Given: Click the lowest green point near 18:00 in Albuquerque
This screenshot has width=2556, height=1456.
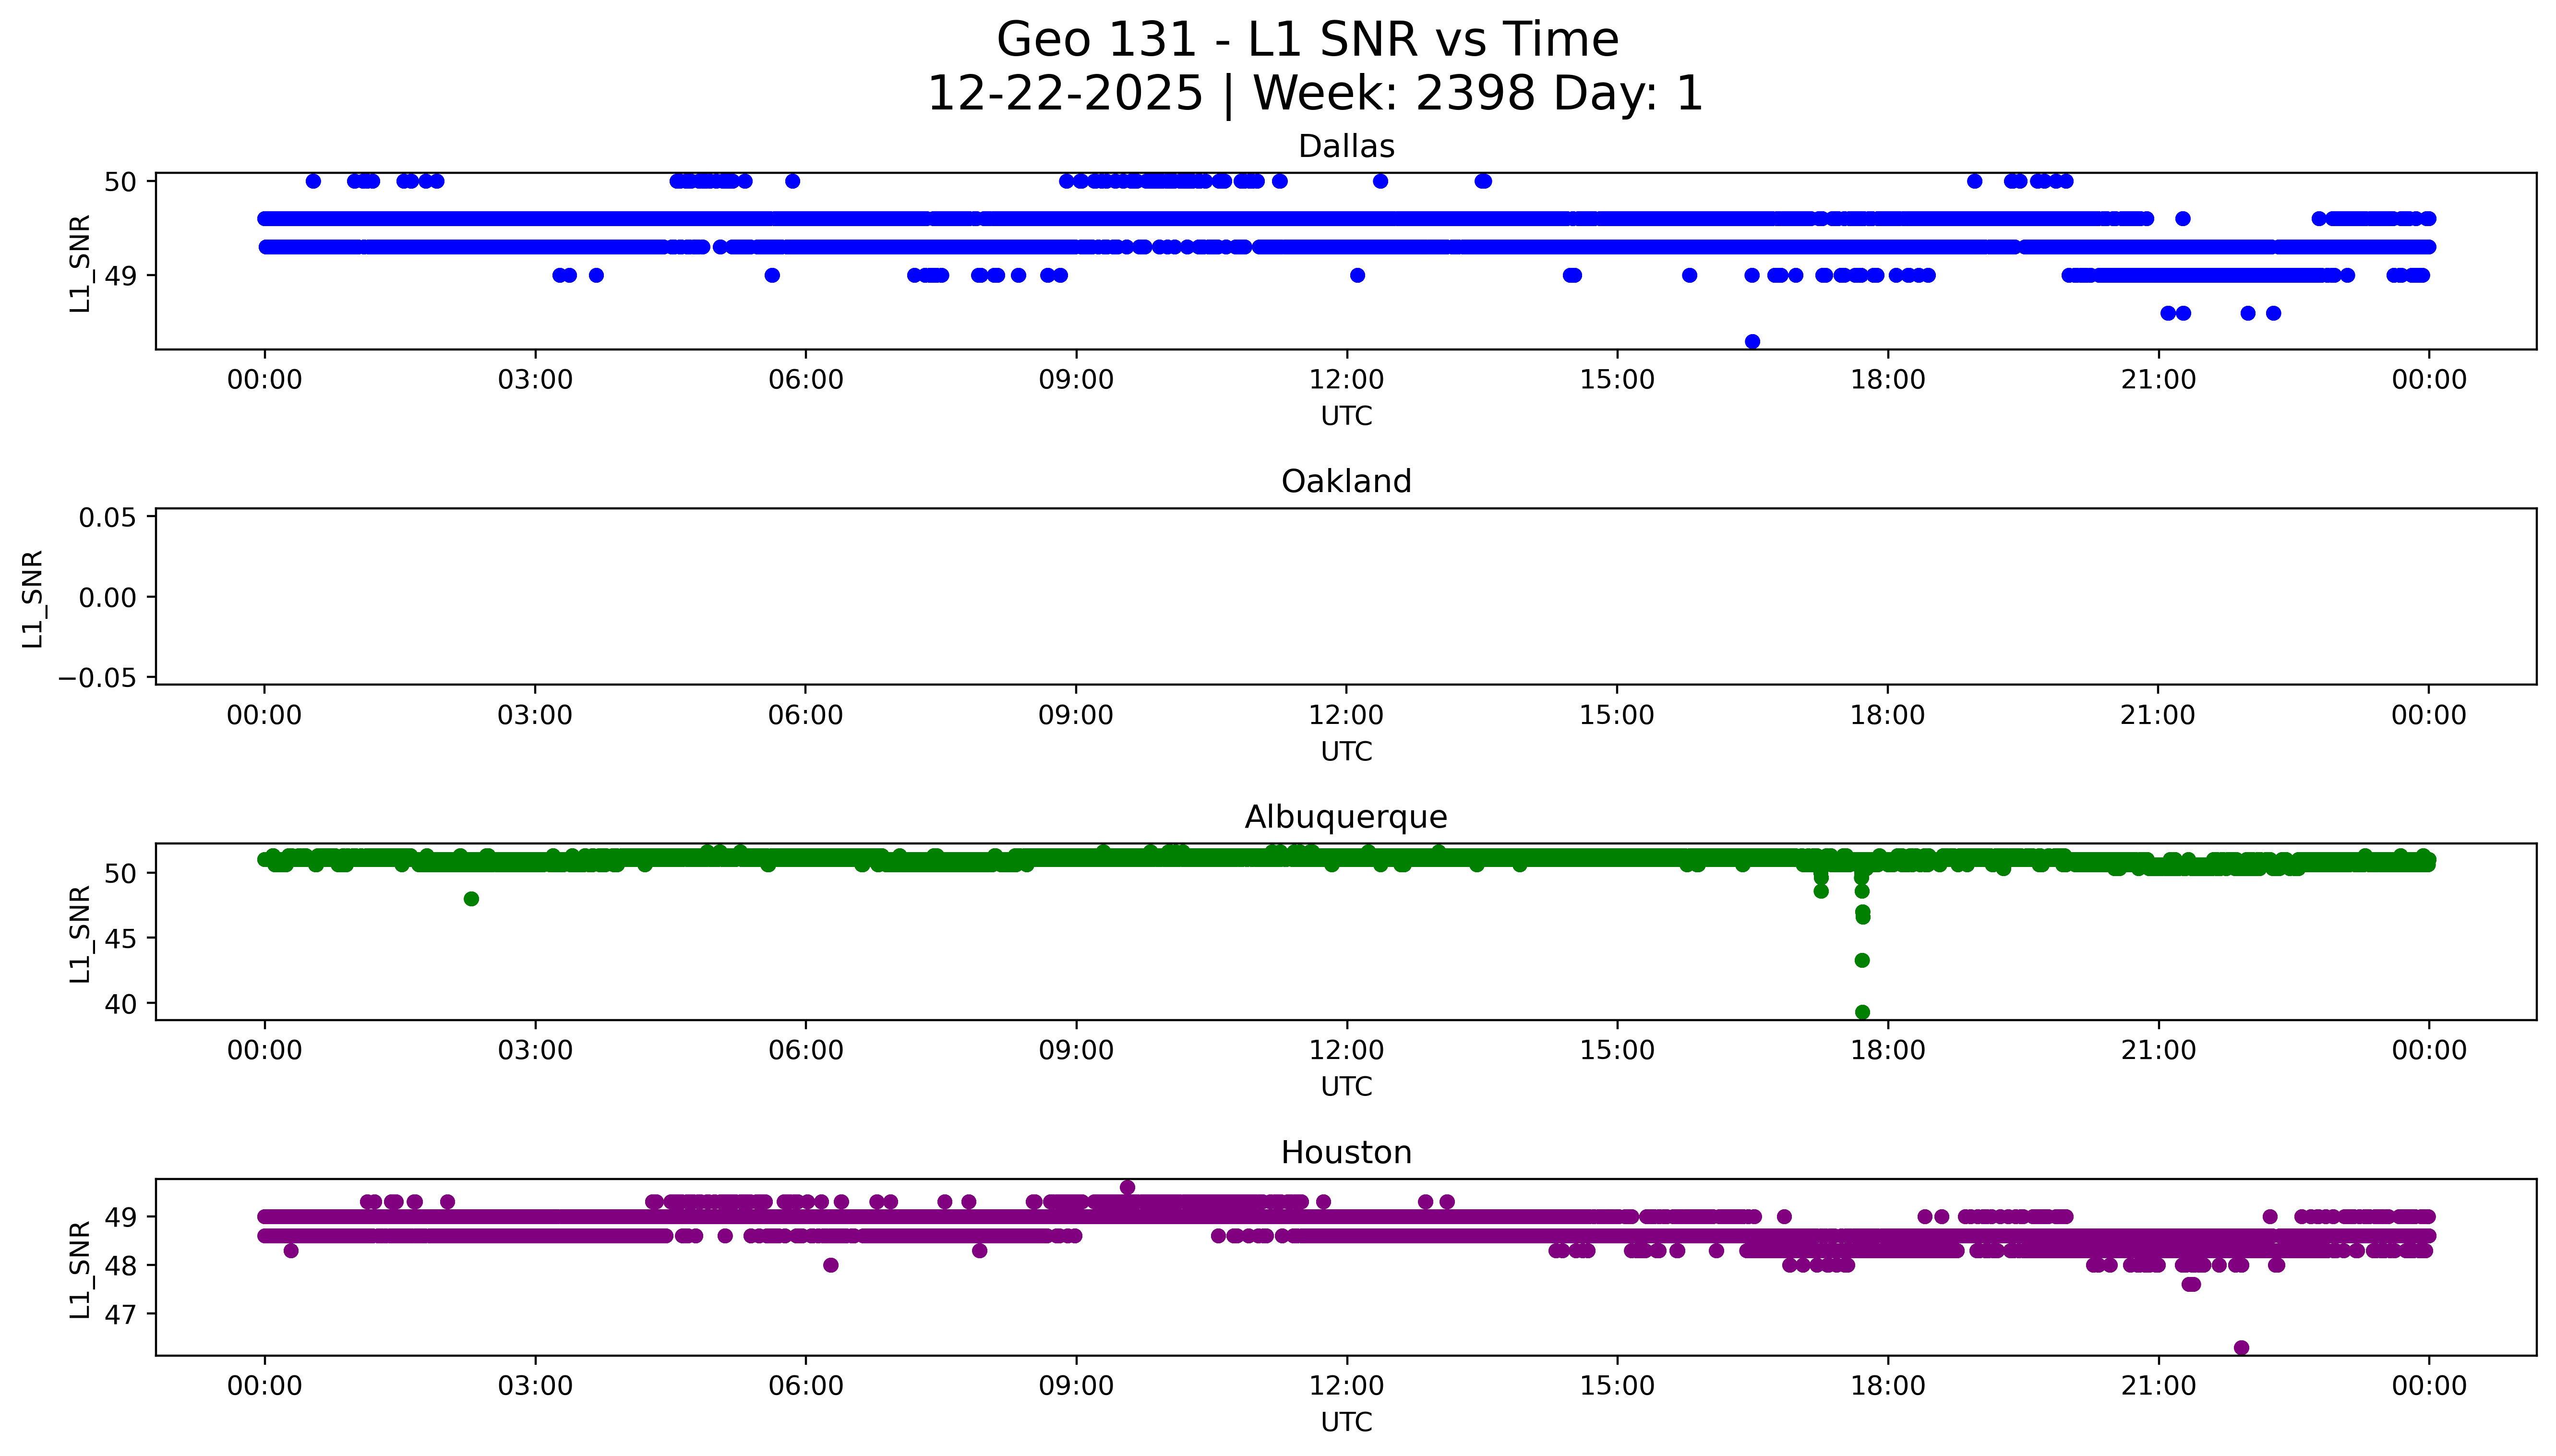Looking at the screenshot, I should pyautogui.click(x=1862, y=1012).
